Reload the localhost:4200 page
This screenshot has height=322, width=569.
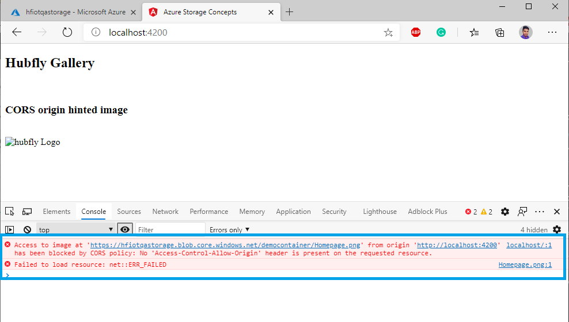[x=67, y=32]
